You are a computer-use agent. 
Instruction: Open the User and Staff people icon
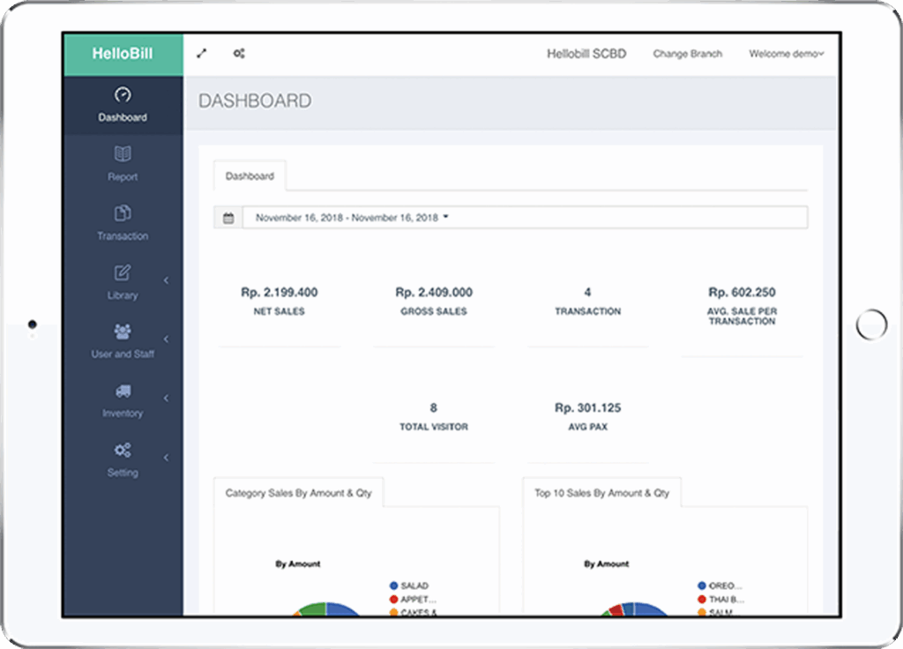coord(122,332)
